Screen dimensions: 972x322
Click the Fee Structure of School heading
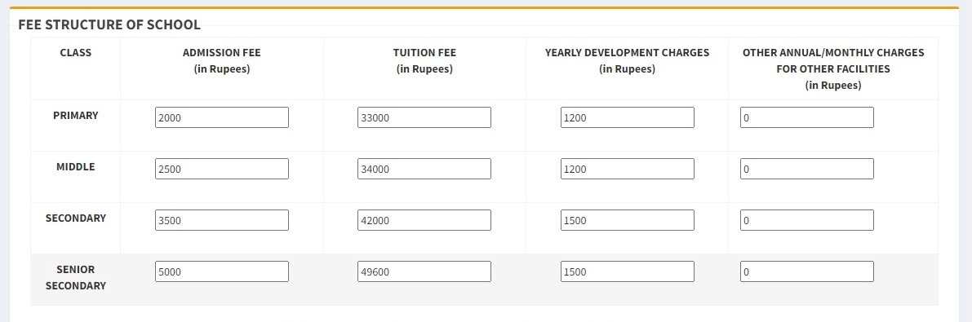[x=109, y=24]
